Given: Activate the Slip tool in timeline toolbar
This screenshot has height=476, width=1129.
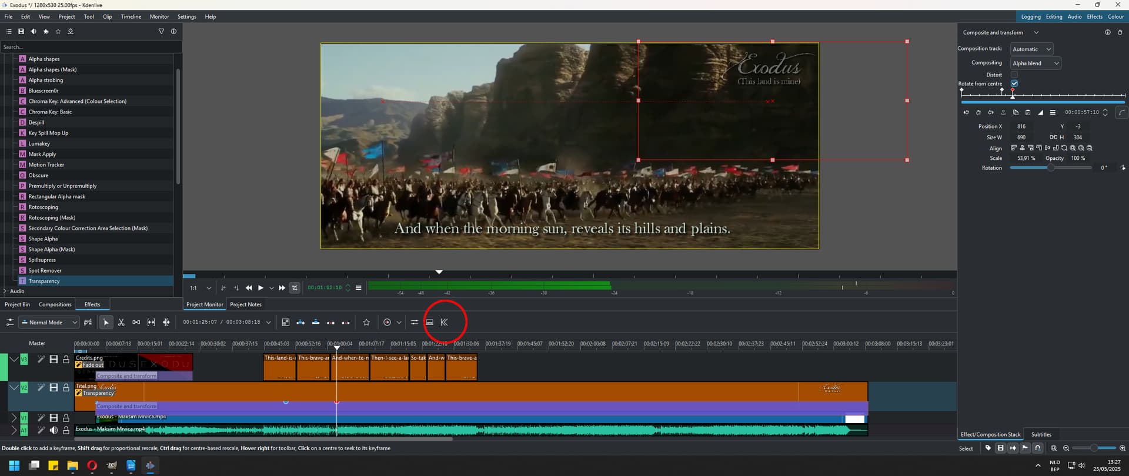Looking at the screenshot, I should coord(151,322).
